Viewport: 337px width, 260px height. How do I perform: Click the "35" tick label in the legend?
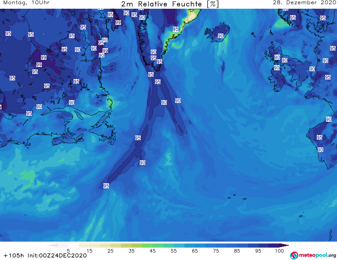coord(131,251)
